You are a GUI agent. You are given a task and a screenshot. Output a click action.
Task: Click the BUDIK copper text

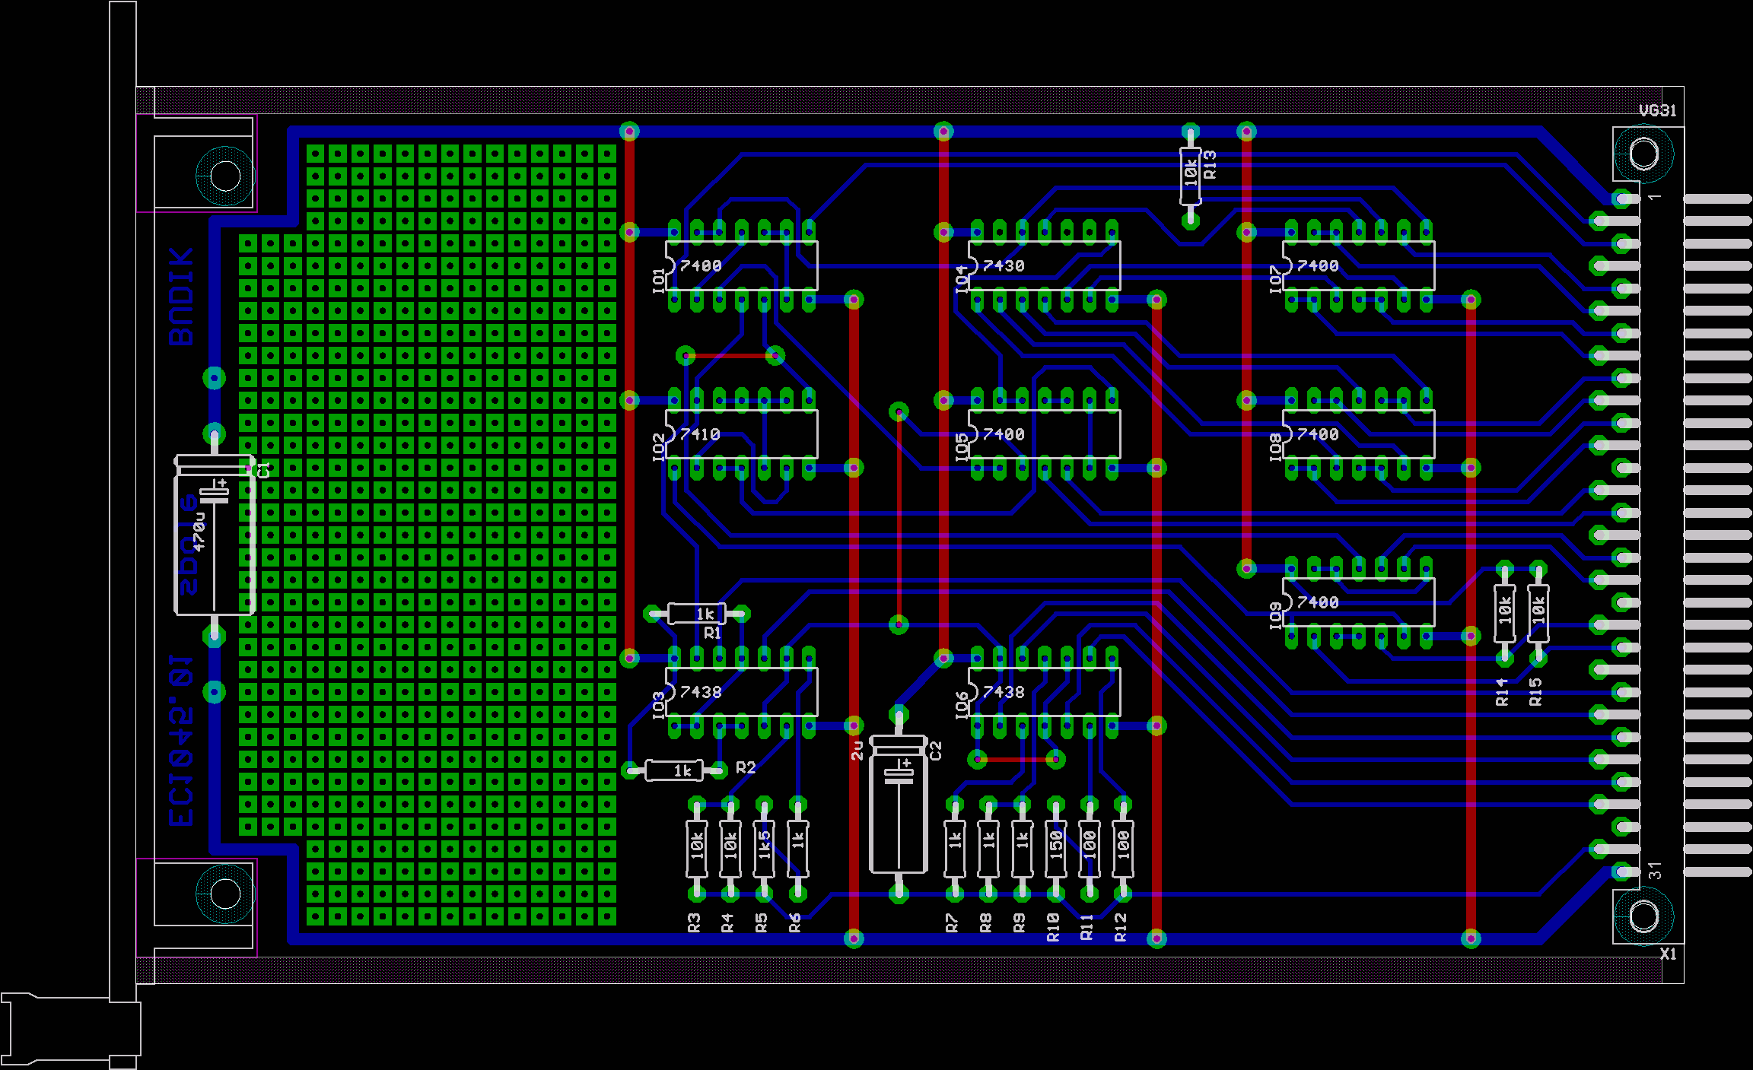click(182, 297)
